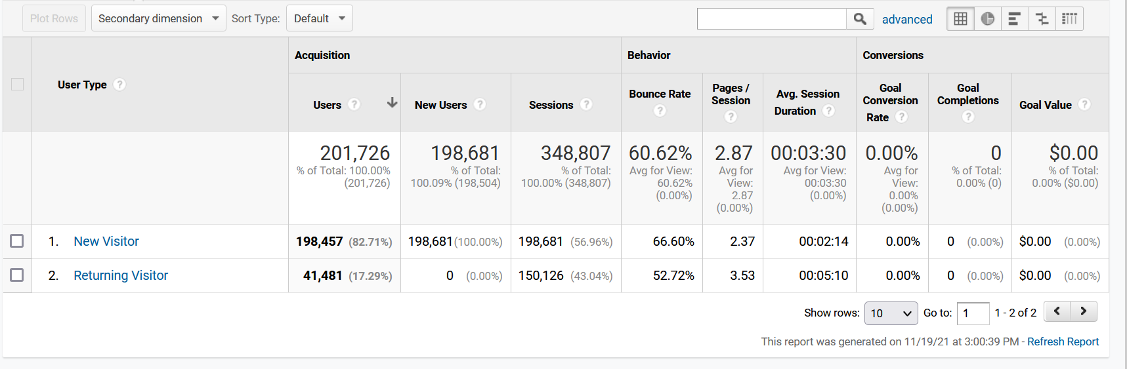Sort by the Bounce Rate column header
This screenshot has height=369, width=1127.
pyautogui.click(x=660, y=94)
